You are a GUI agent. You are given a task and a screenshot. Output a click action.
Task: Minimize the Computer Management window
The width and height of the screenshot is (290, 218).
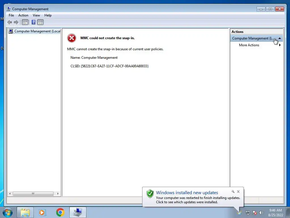tap(261, 9)
